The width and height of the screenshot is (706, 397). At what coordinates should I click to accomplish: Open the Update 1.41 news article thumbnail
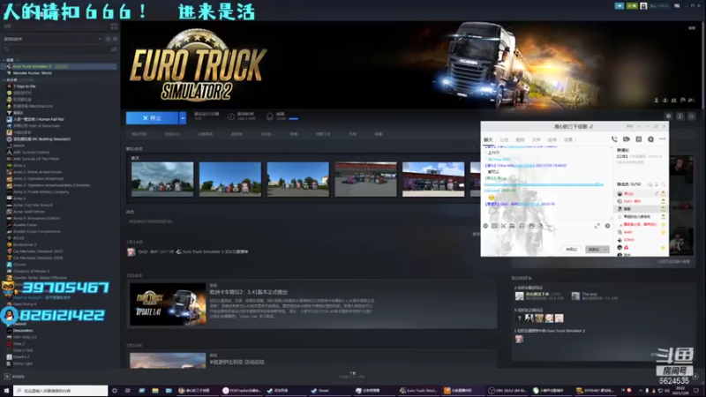point(168,304)
